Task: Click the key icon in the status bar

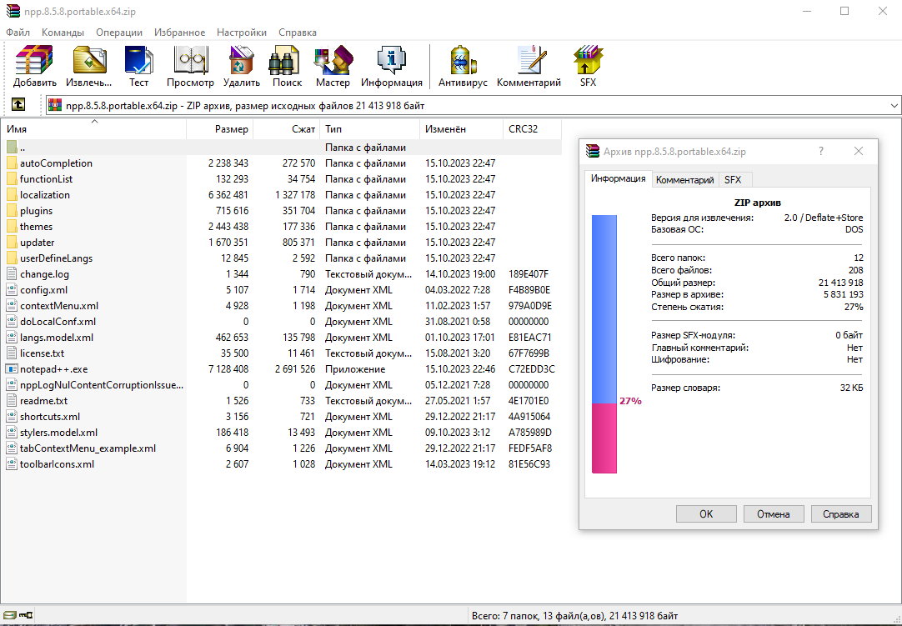Action: [26, 615]
